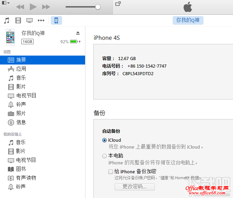Select 影片 under 设置
This screenshot has height=198, width=233.
tap(43, 87)
